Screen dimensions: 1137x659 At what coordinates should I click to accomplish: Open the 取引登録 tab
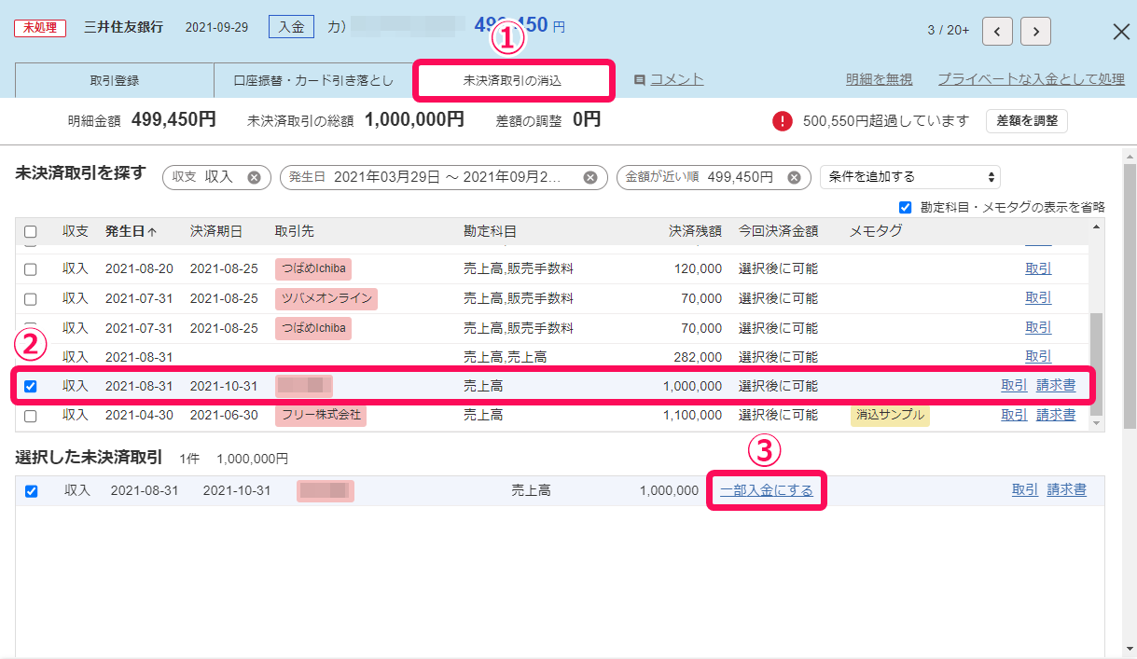click(x=115, y=80)
